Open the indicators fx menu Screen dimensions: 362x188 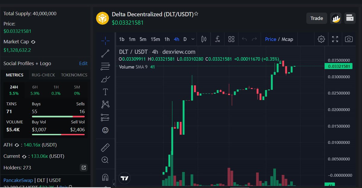[218, 39]
